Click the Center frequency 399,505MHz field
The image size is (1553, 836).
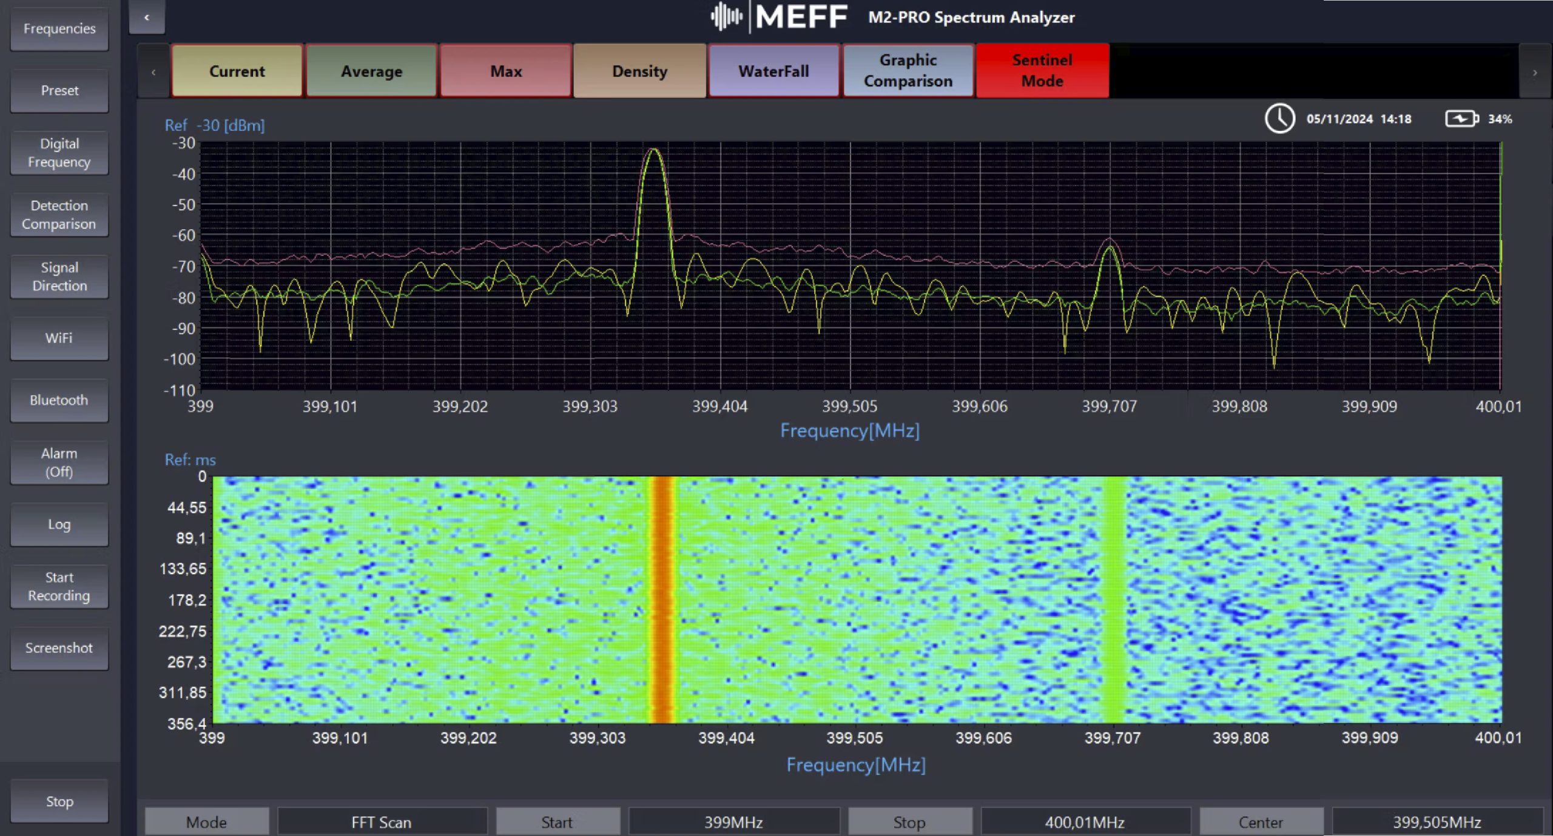pyautogui.click(x=1437, y=822)
